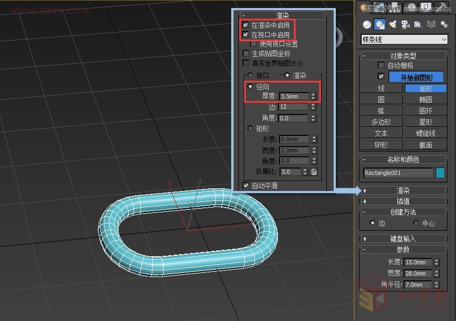The height and width of the screenshot is (321, 456).
Task: Select the Shapes category icon
Action: click(x=380, y=25)
